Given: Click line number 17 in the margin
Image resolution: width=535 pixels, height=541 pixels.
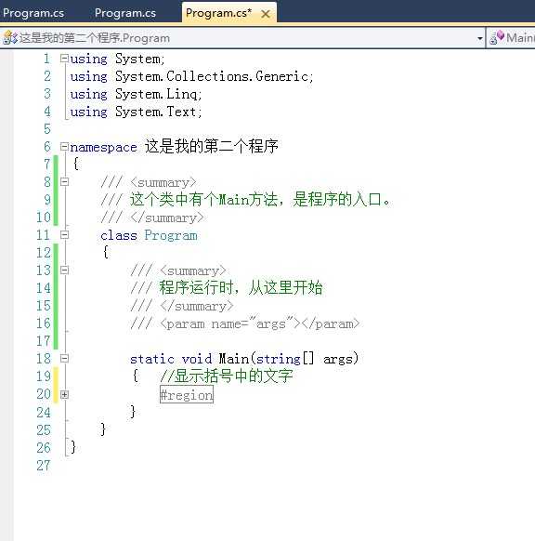Looking at the screenshot, I should point(44,341).
